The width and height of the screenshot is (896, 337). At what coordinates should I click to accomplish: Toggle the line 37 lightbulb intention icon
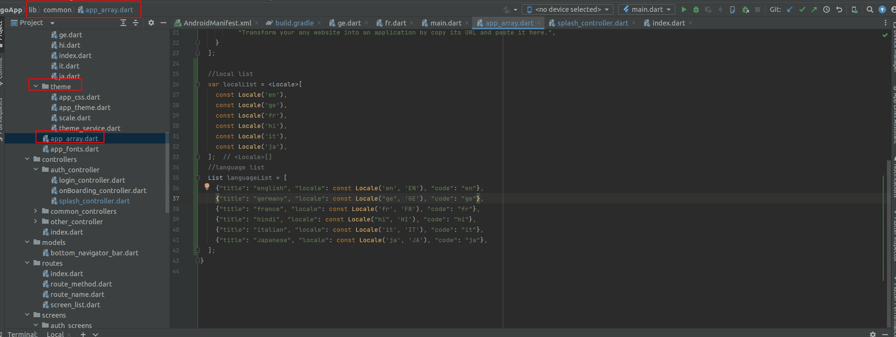(207, 187)
